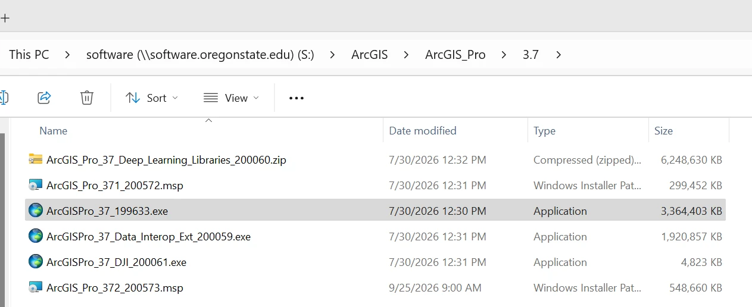This screenshot has width=752, height=307.
Task: Click the zip folder icon for Deep_Learning_Libraries
Action: click(x=36, y=159)
